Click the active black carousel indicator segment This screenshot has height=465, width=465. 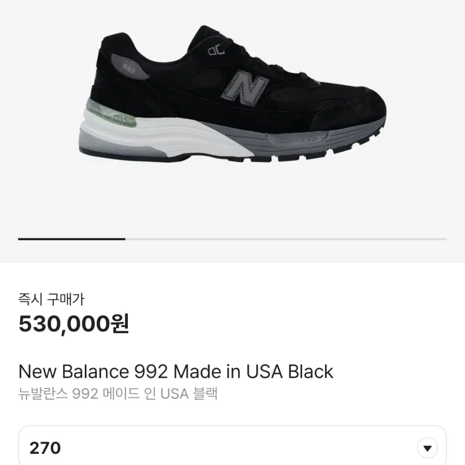[x=72, y=239]
